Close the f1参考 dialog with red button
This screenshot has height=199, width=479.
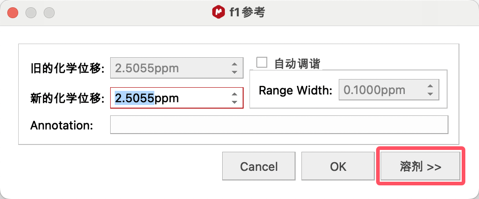(x=13, y=12)
